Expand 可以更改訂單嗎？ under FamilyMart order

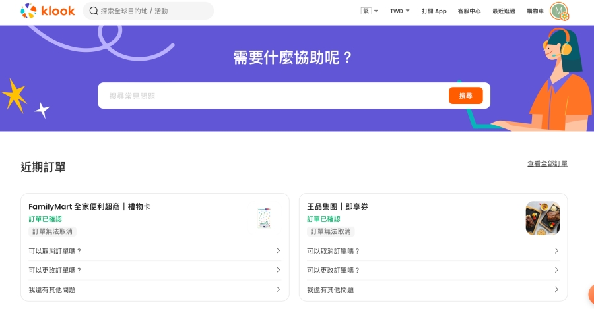click(154, 270)
